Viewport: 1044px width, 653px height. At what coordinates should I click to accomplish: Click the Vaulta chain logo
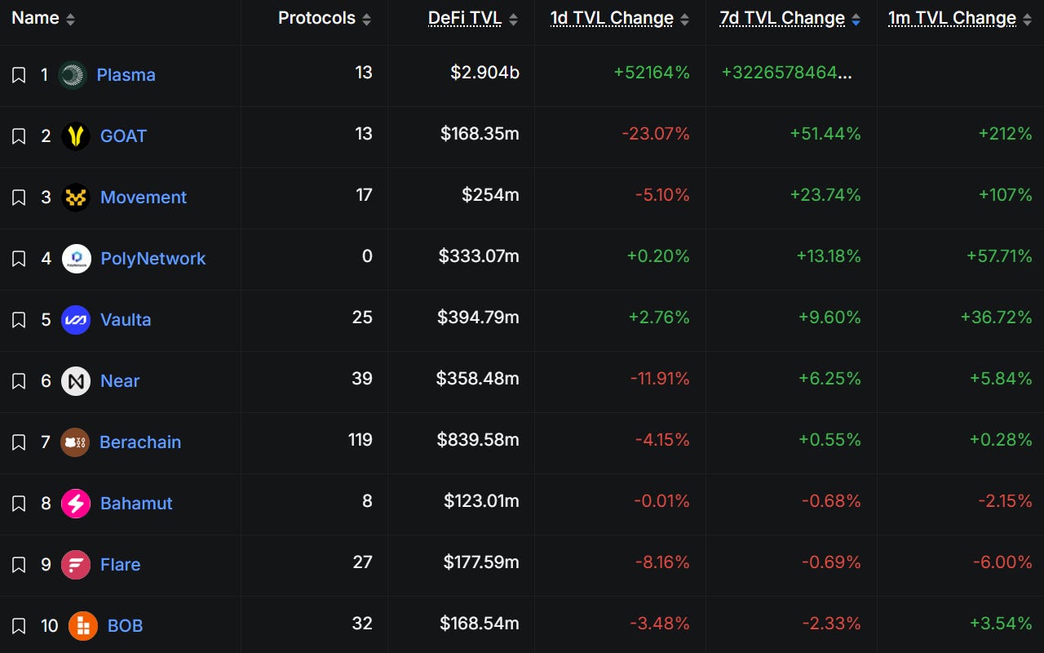pyautogui.click(x=76, y=320)
